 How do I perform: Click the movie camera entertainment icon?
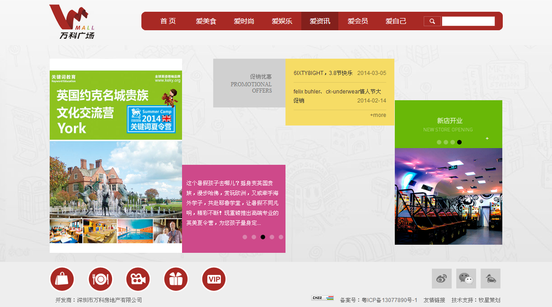coord(138,279)
